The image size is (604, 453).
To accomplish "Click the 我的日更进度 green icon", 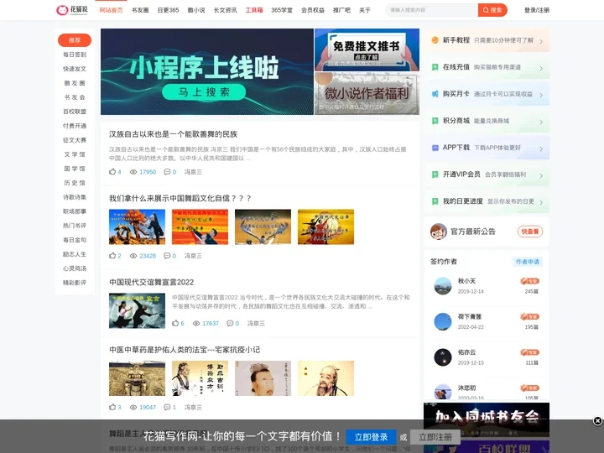I will 435,201.
